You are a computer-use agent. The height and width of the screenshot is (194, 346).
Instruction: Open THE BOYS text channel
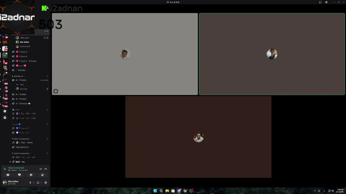(30, 143)
